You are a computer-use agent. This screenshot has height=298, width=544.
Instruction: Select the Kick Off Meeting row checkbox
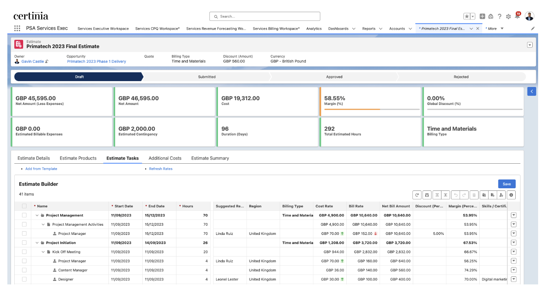coord(24,252)
